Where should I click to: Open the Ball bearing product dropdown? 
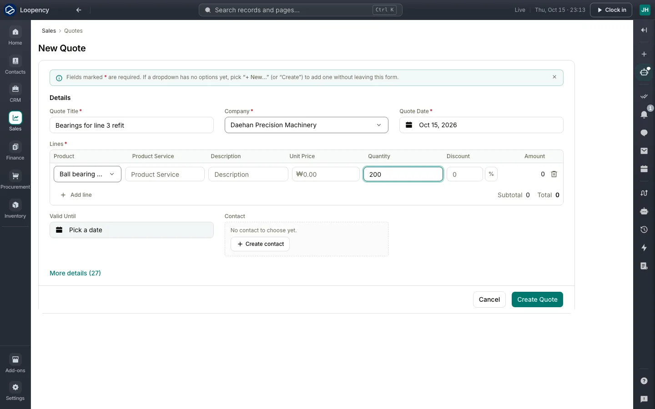tap(87, 174)
